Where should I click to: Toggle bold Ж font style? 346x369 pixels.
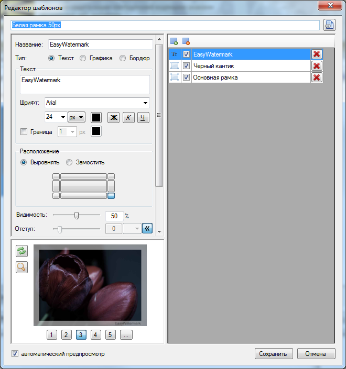coord(114,117)
